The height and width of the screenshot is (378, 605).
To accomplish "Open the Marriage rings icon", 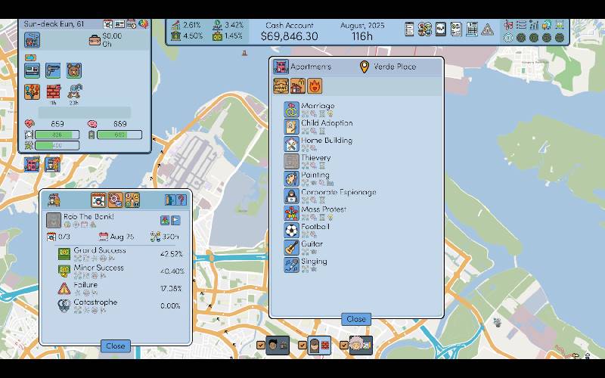I will pyautogui.click(x=292, y=110).
